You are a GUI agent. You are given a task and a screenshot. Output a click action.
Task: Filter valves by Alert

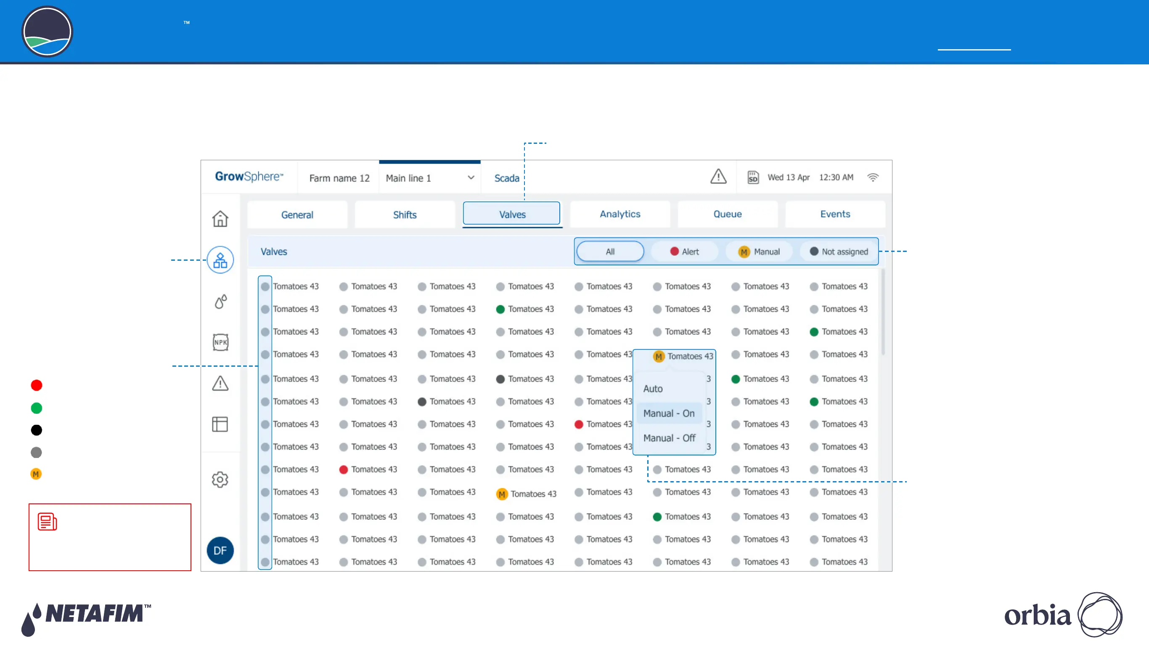click(x=685, y=252)
